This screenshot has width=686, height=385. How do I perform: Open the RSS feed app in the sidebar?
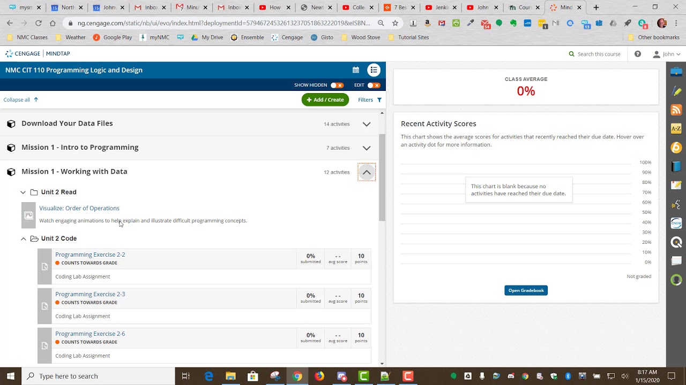pos(676,110)
